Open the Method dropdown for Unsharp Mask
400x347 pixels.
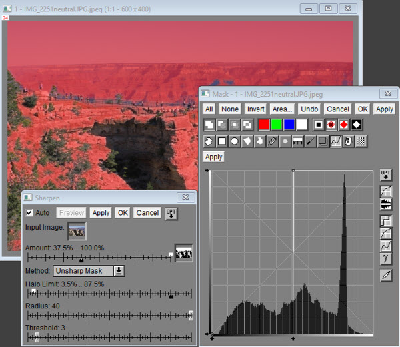119,271
